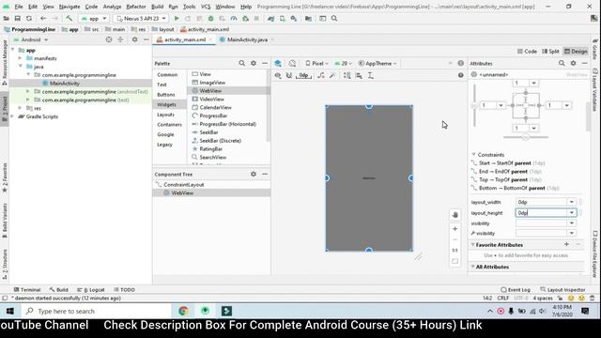
Task: Open Attributes panel settings gear
Action: point(574,63)
